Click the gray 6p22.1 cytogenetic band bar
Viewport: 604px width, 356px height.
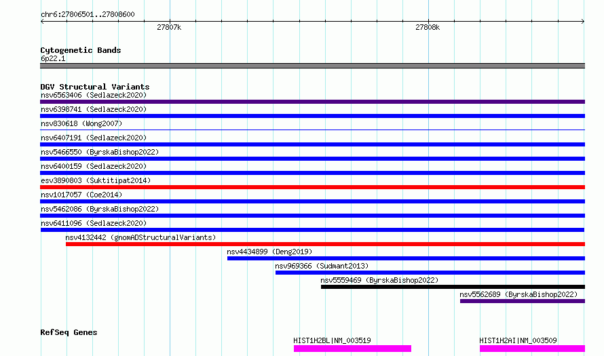click(312, 66)
